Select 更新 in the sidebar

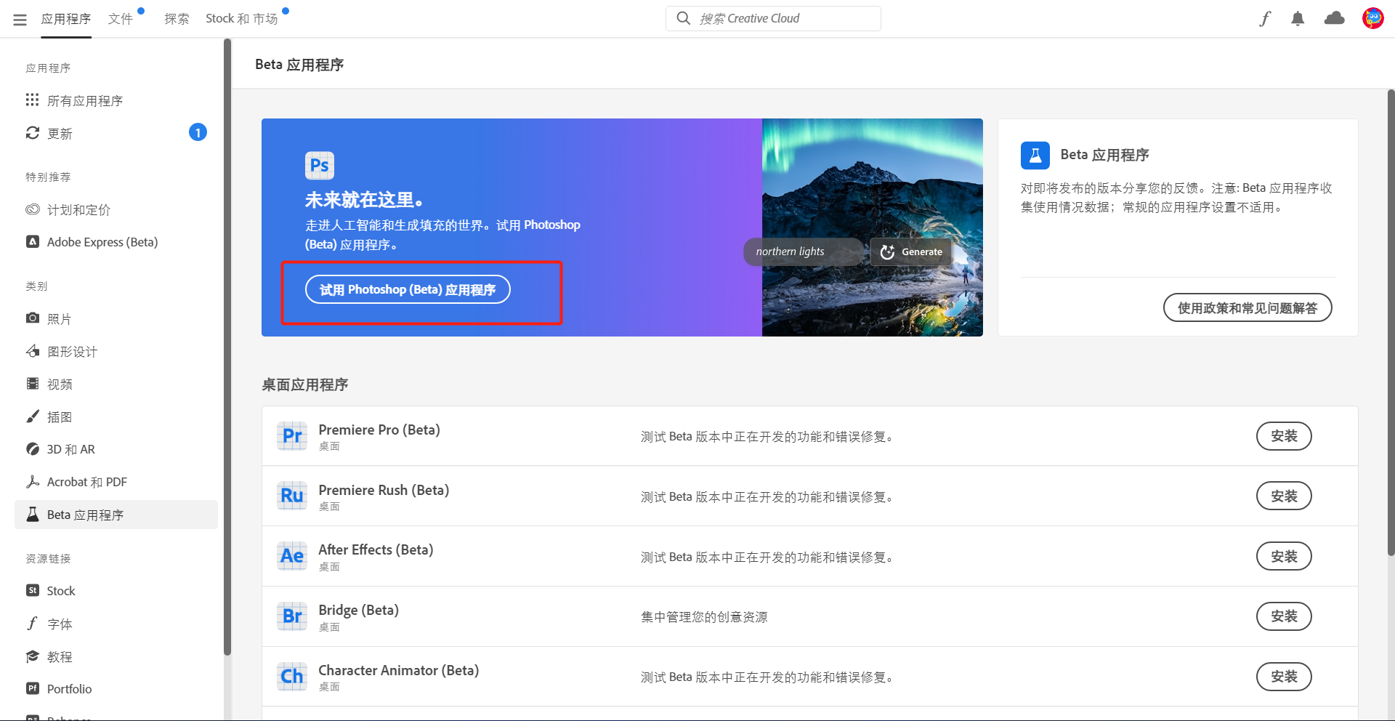(116, 133)
